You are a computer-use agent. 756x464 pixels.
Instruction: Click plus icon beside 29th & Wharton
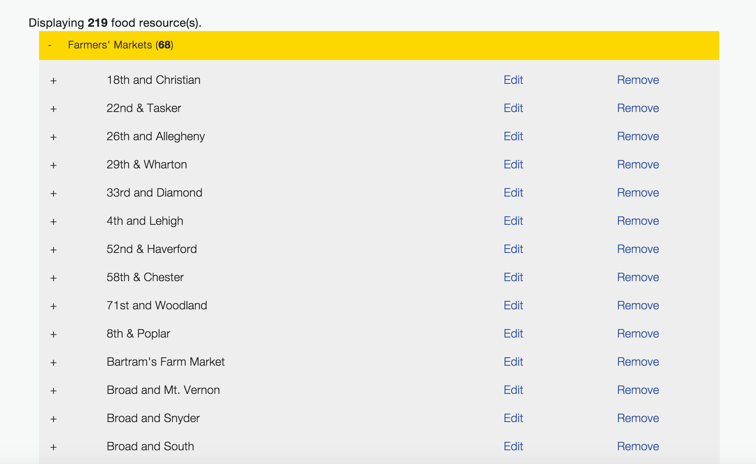(x=54, y=165)
